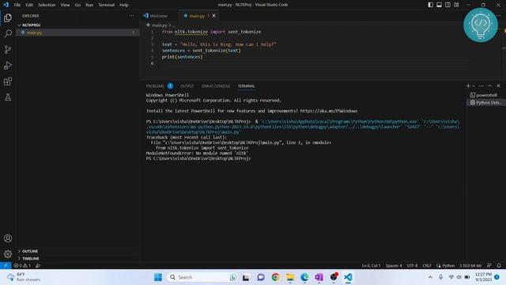
Task: Open the Edit menu
Action: pos(29,5)
